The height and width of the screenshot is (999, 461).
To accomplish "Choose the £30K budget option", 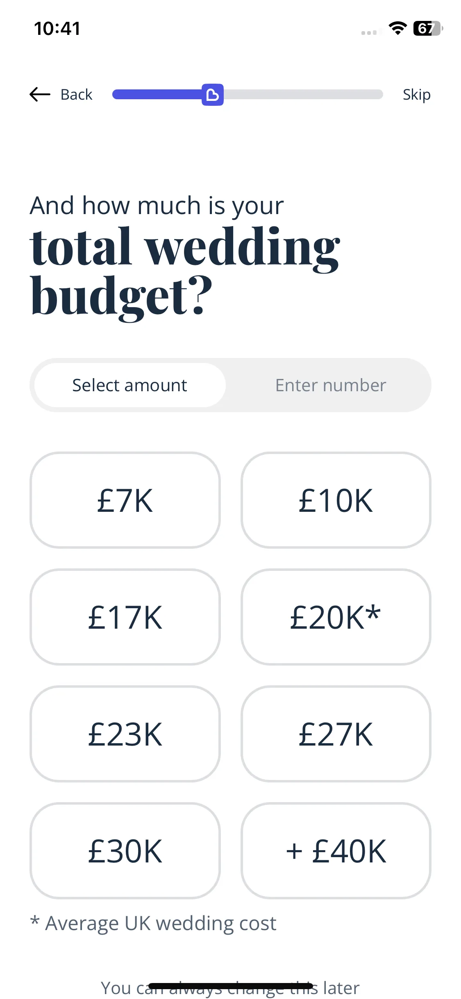I will coord(125,851).
